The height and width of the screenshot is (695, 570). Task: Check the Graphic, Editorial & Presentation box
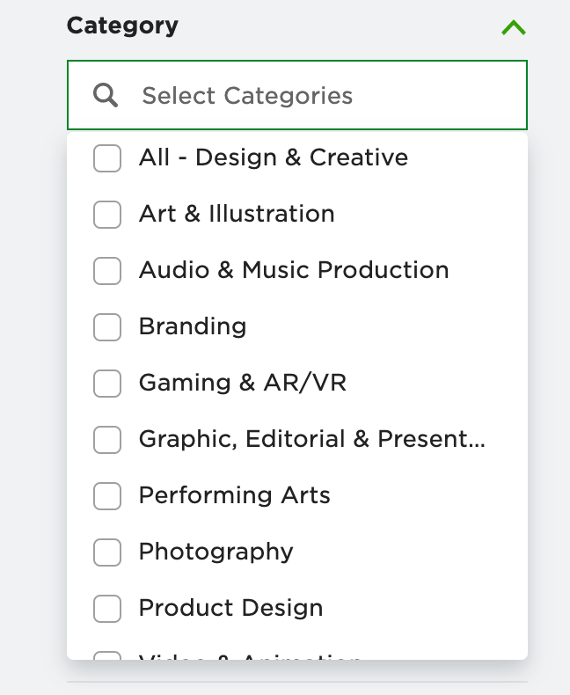(107, 440)
